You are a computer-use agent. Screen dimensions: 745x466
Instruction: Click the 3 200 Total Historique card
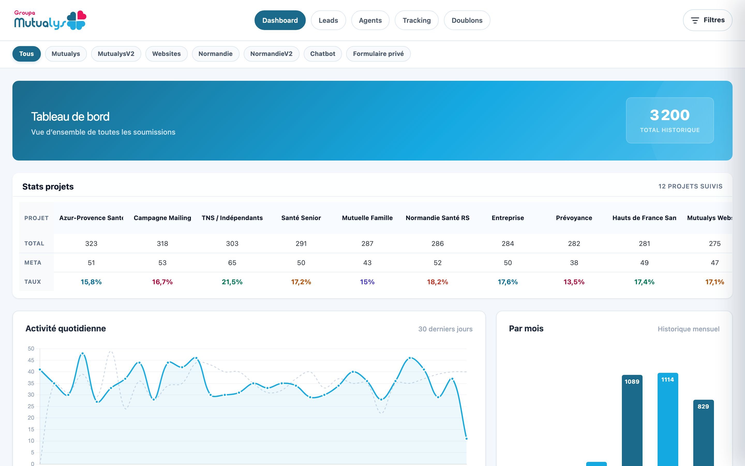pyautogui.click(x=670, y=120)
